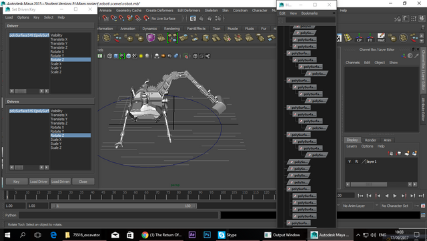Toggle smooth shade blue cube viewport icon
The width and height of the screenshot is (427, 241).
click(115, 56)
